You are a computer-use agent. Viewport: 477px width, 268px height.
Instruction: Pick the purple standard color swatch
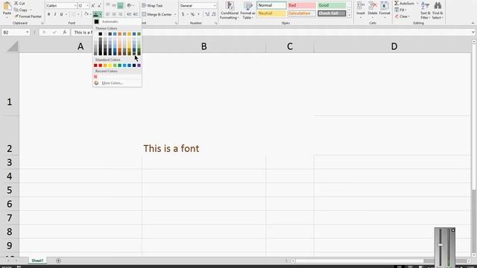[139, 66]
